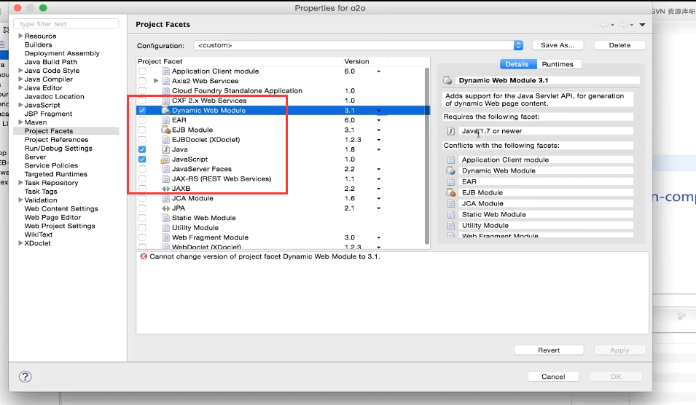Screen dimensions: 696x405
Task: Click the EAR facet icon in facet list
Action: (x=166, y=119)
